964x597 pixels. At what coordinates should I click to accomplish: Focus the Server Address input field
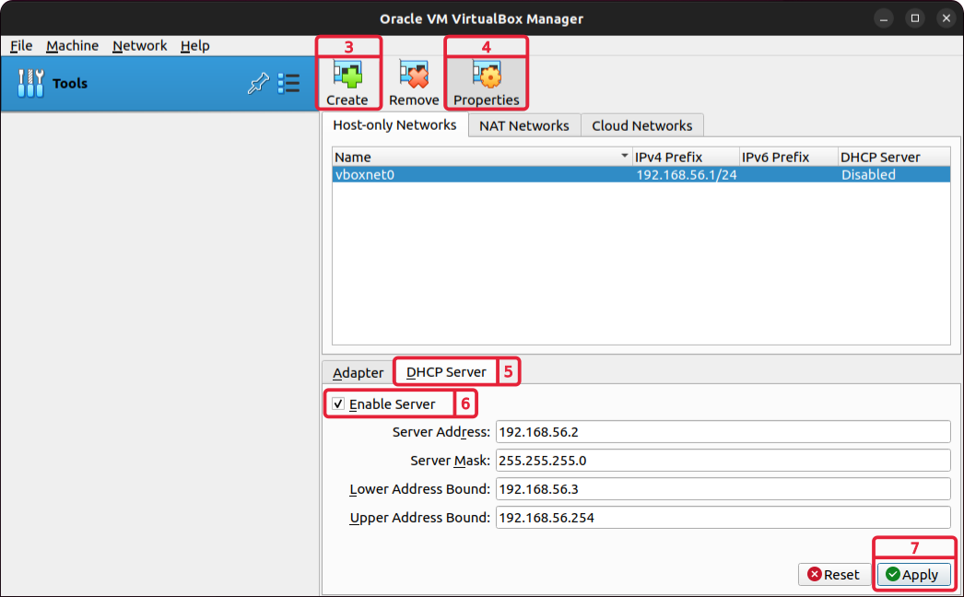[x=723, y=431]
